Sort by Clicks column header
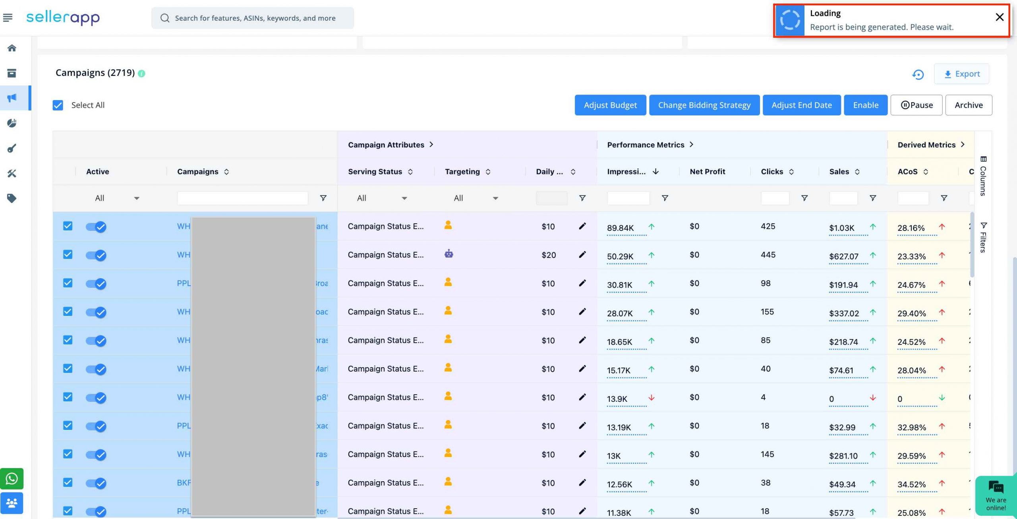1017x519 pixels. tap(777, 172)
